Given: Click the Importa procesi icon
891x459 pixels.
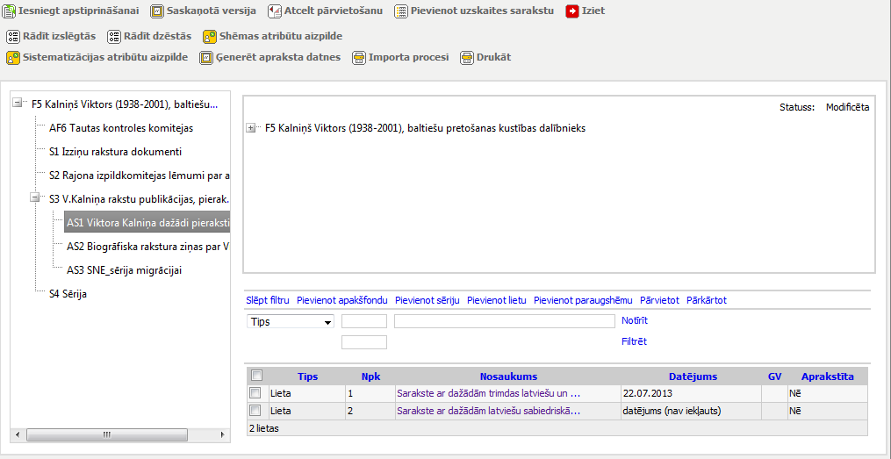Looking at the screenshot, I should pos(359,58).
